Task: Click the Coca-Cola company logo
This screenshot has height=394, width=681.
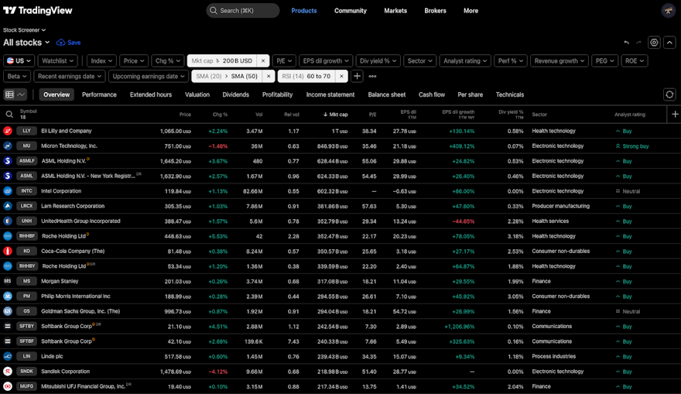Action: point(8,251)
